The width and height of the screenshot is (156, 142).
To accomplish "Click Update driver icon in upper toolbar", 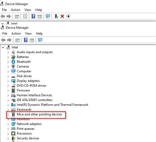I will [56, 16].
